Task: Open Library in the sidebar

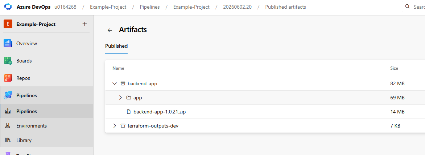Action: click(24, 141)
